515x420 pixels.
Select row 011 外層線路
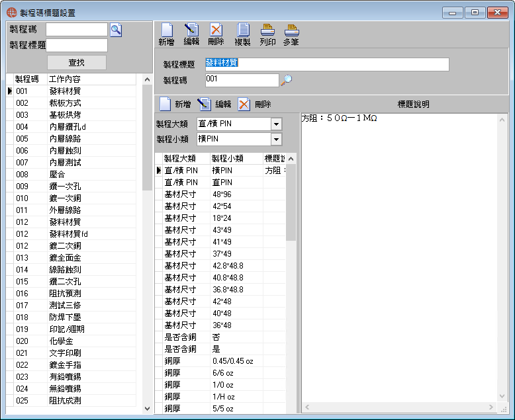[x=71, y=210]
